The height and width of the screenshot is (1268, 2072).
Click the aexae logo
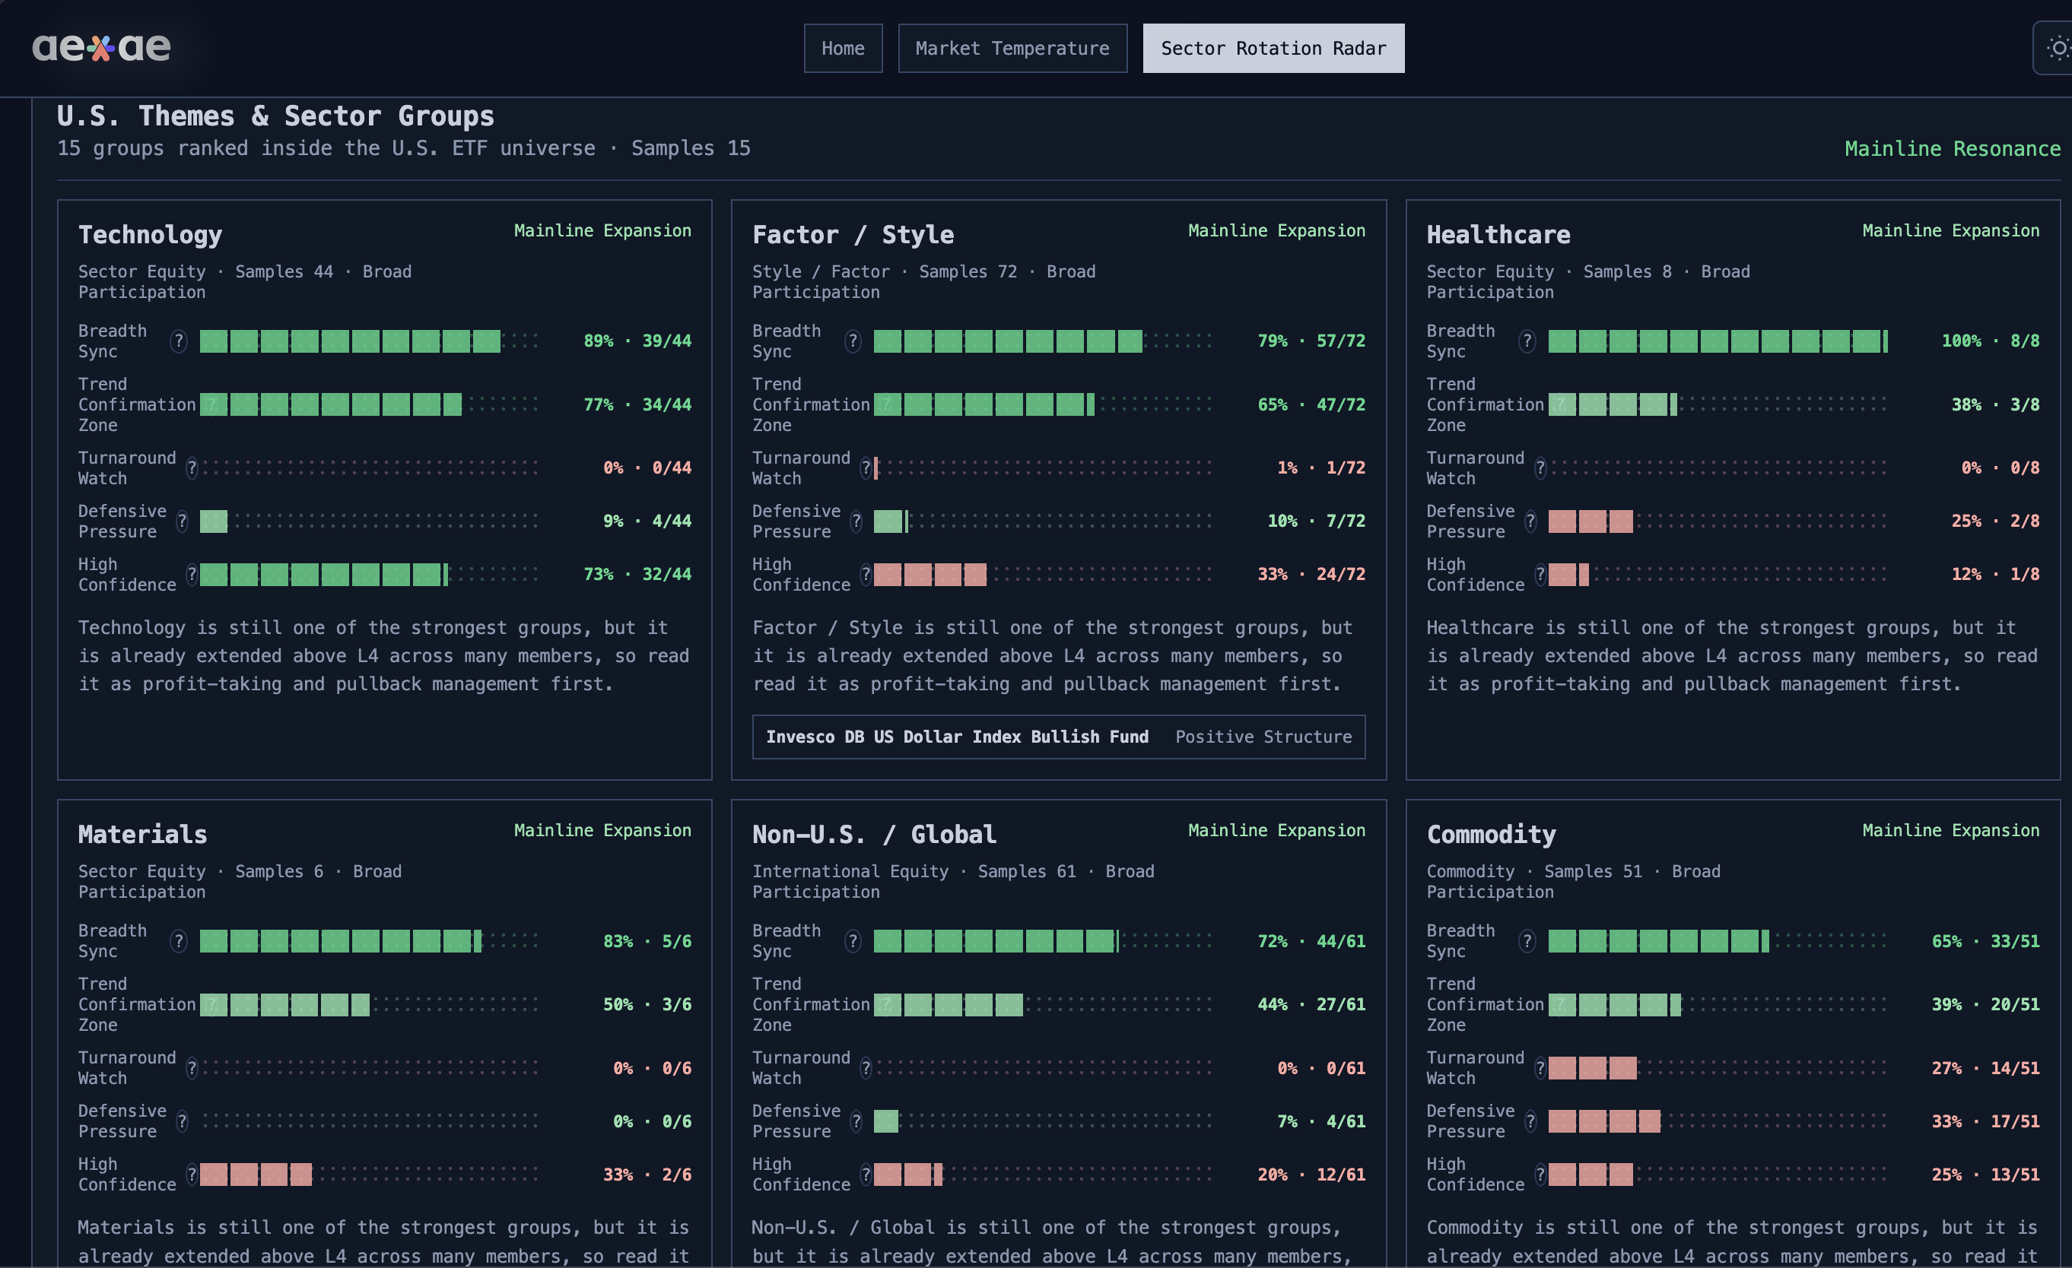(x=101, y=47)
